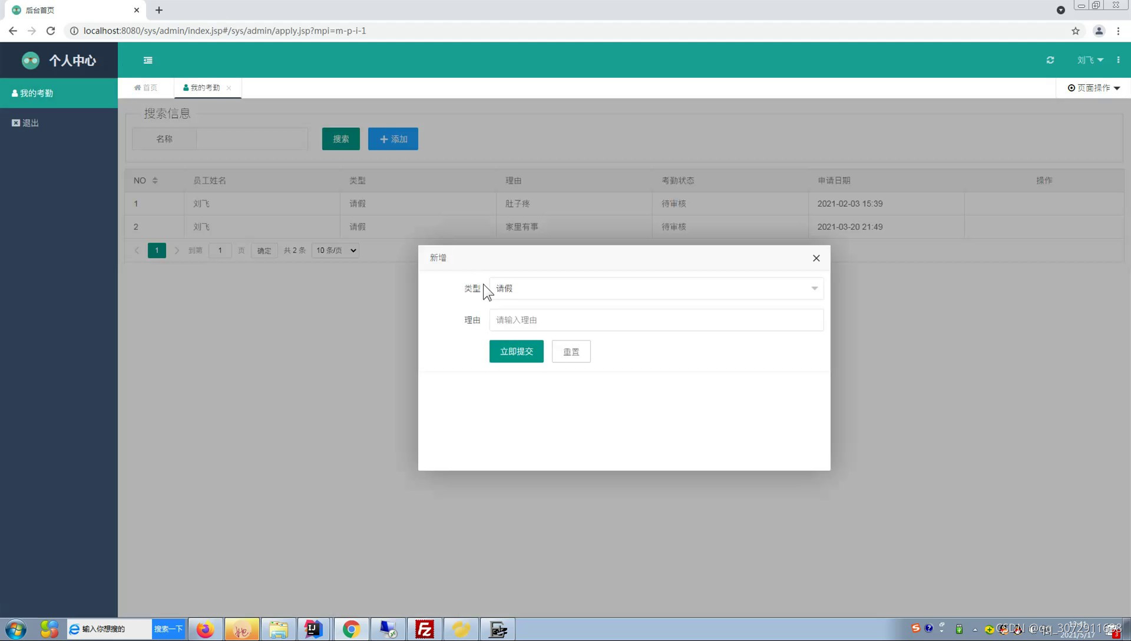Screen dimensions: 1131x641
Task: Open the Chrome profile icon
Action: click(x=1099, y=31)
